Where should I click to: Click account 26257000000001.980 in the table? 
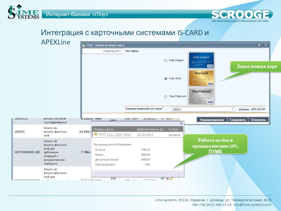(27, 152)
